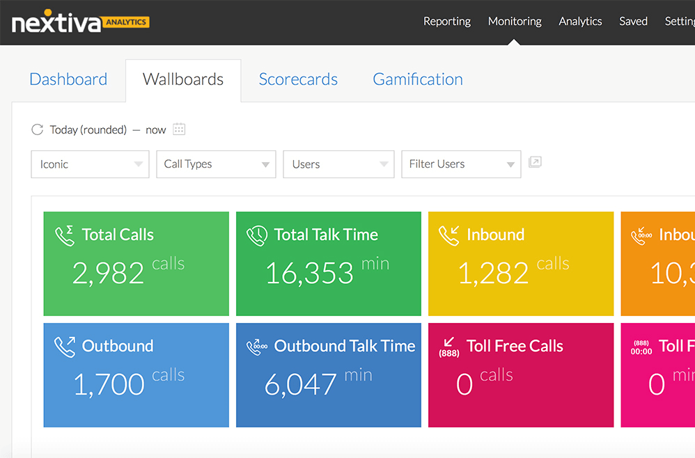Open the Dashboard tab
This screenshot has height=458, width=695.
click(68, 79)
